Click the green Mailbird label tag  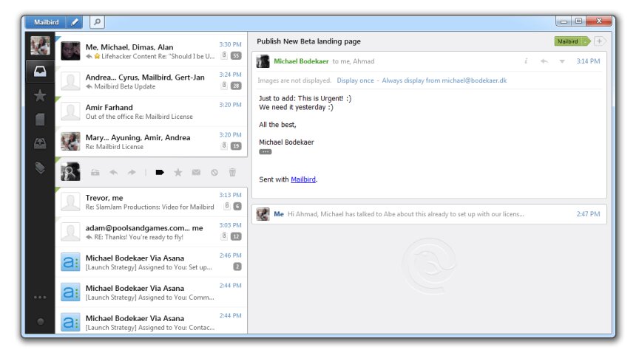567,41
